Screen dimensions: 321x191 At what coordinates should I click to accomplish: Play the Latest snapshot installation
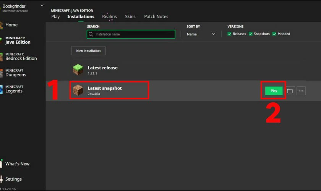click(x=274, y=91)
